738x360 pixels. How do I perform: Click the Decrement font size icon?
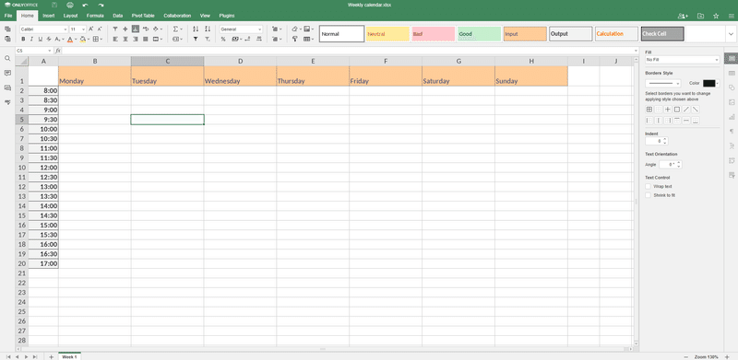tap(100, 29)
